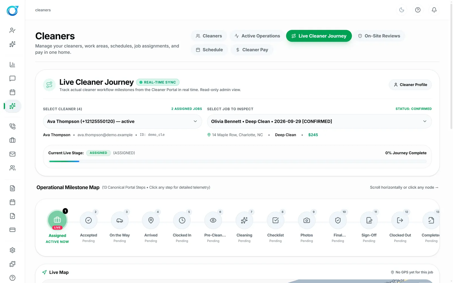Click the app logo in sidebar
This screenshot has width=453, height=283.
(12, 11)
